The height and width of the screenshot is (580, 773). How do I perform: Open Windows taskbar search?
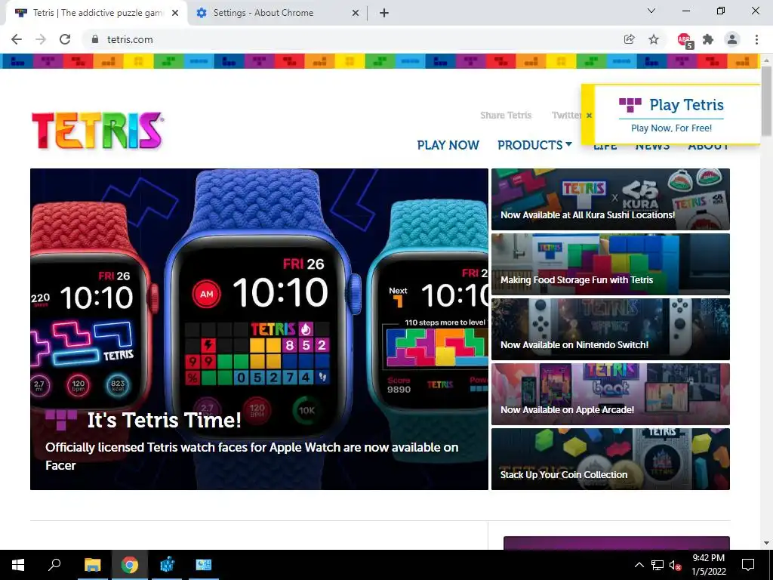click(x=54, y=565)
